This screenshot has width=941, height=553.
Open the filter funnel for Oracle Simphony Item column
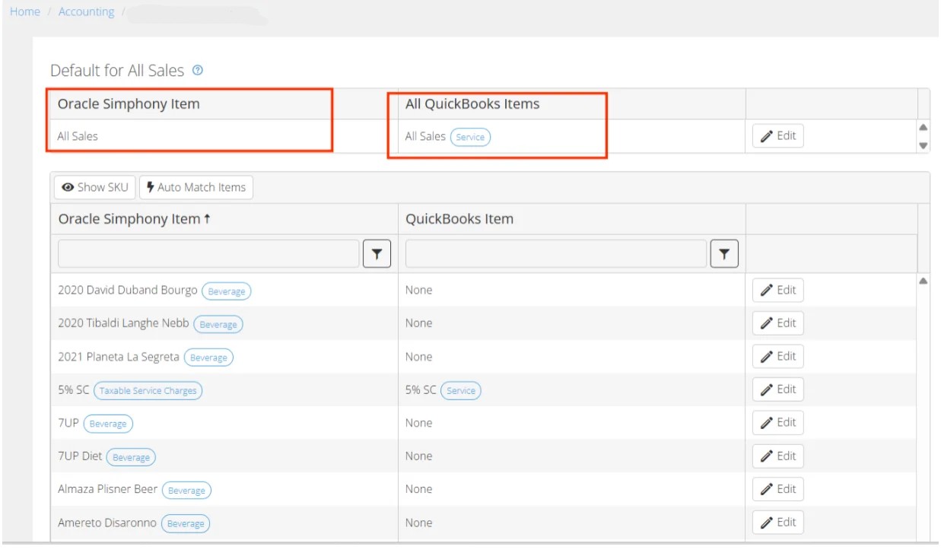(x=378, y=253)
